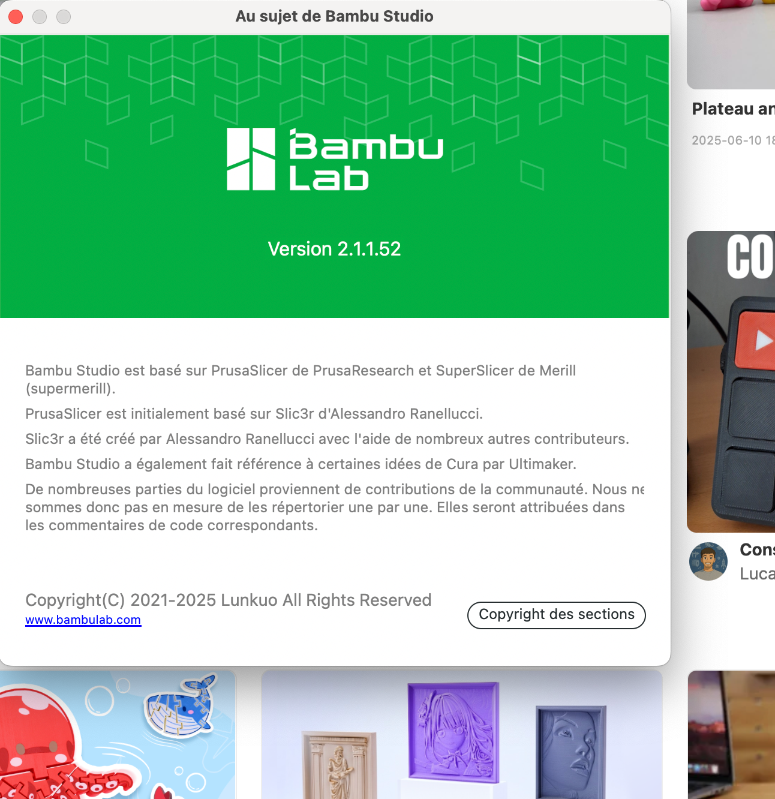Click the red play button video thumbnail
The width and height of the screenshot is (775, 799).
pos(731,382)
